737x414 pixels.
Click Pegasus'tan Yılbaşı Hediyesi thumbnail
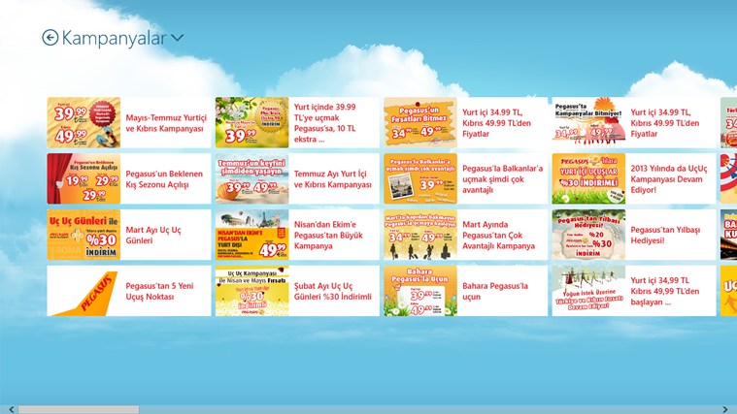[x=588, y=235]
